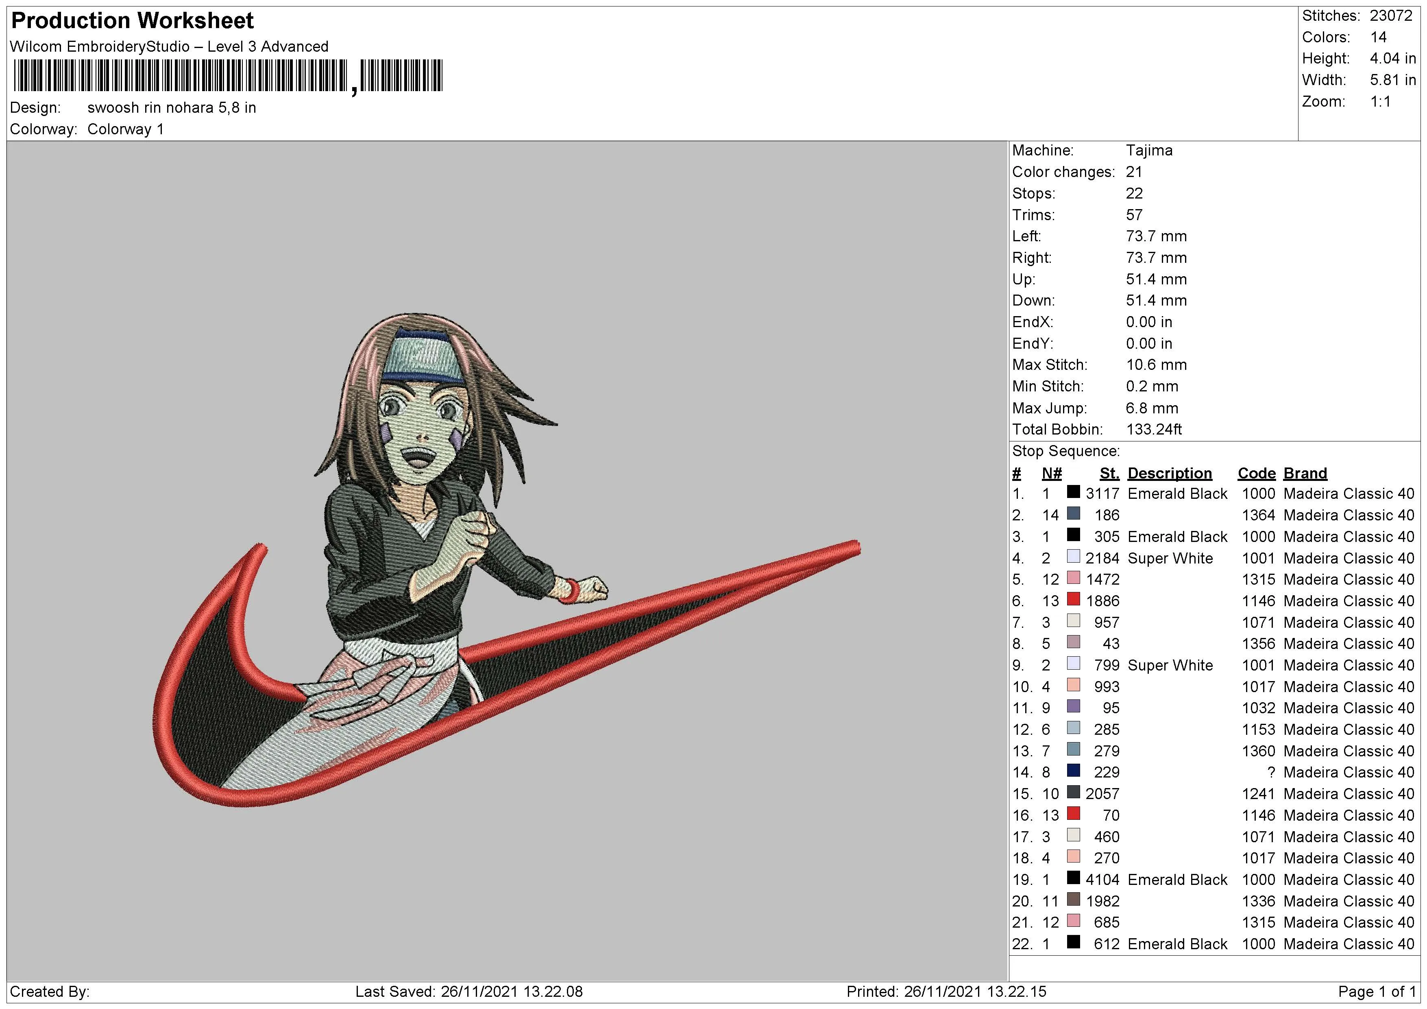Click the Zoom value "1:1"
Image resolution: width=1427 pixels, height=1009 pixels.
(x=1380, y=101)
